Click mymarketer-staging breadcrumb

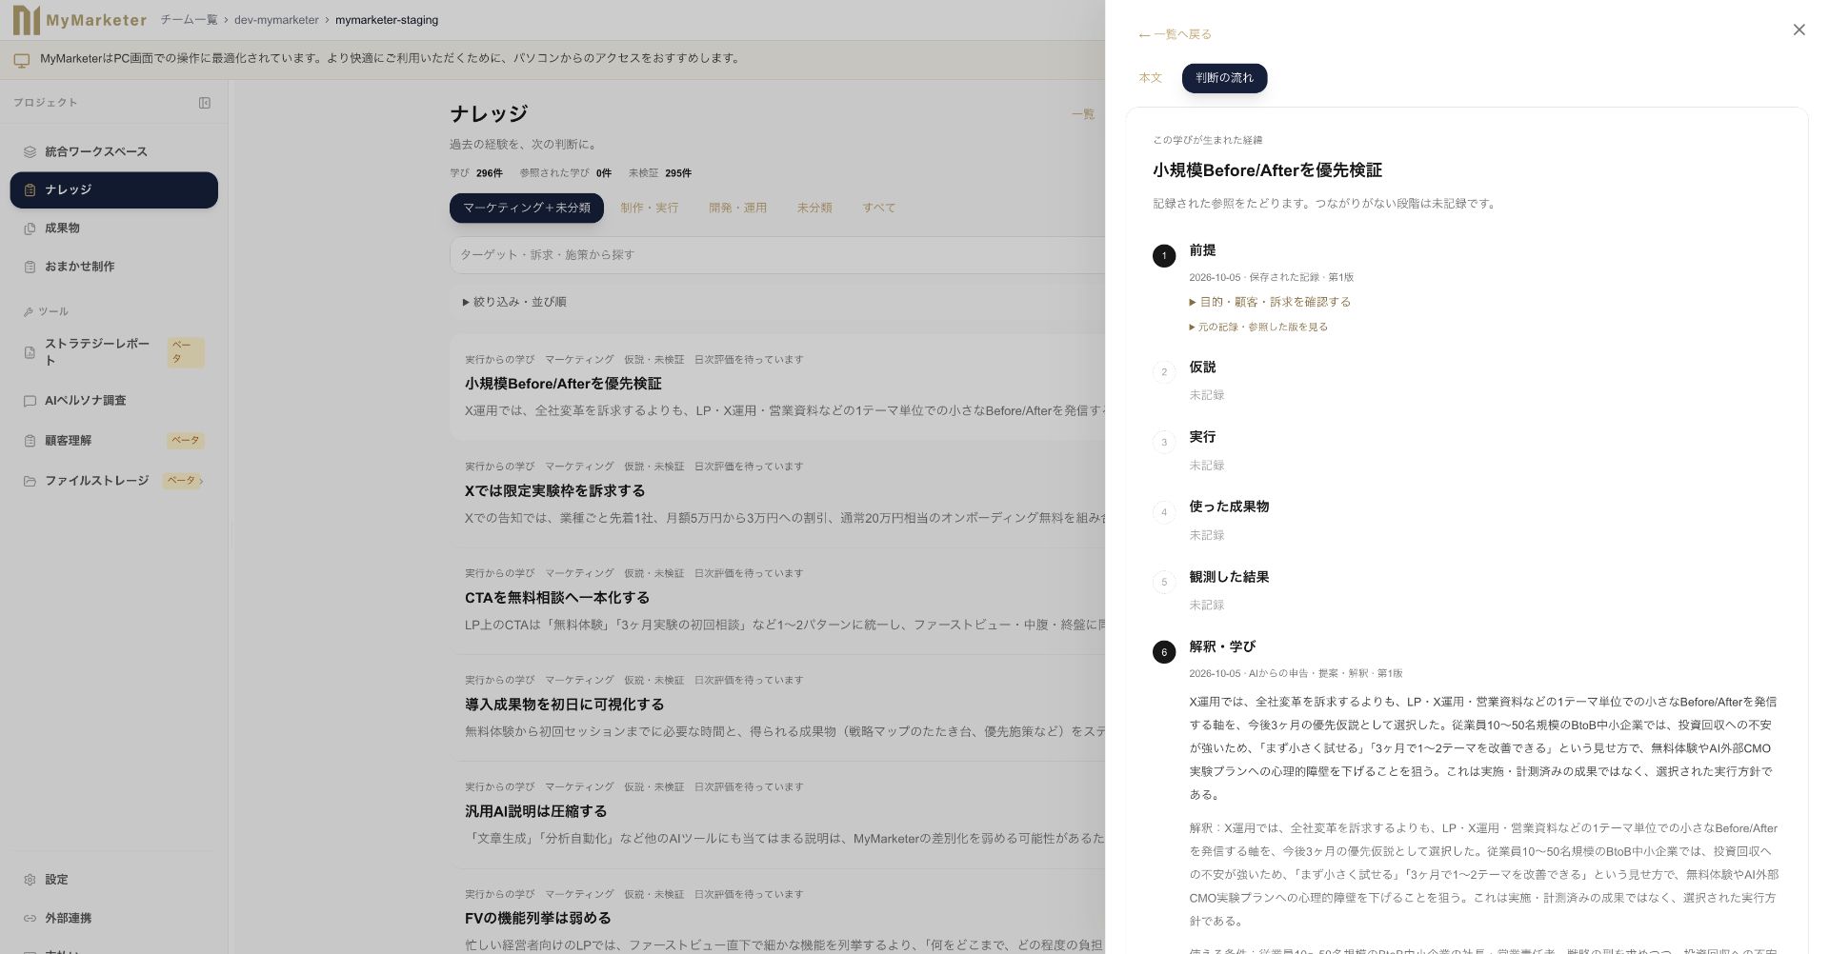coord(387,20)
